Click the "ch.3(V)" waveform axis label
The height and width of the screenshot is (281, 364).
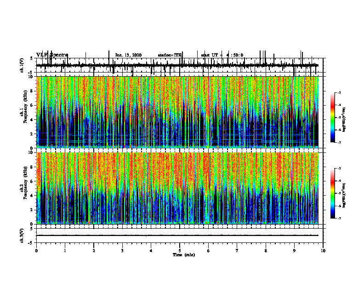(22, 236)
